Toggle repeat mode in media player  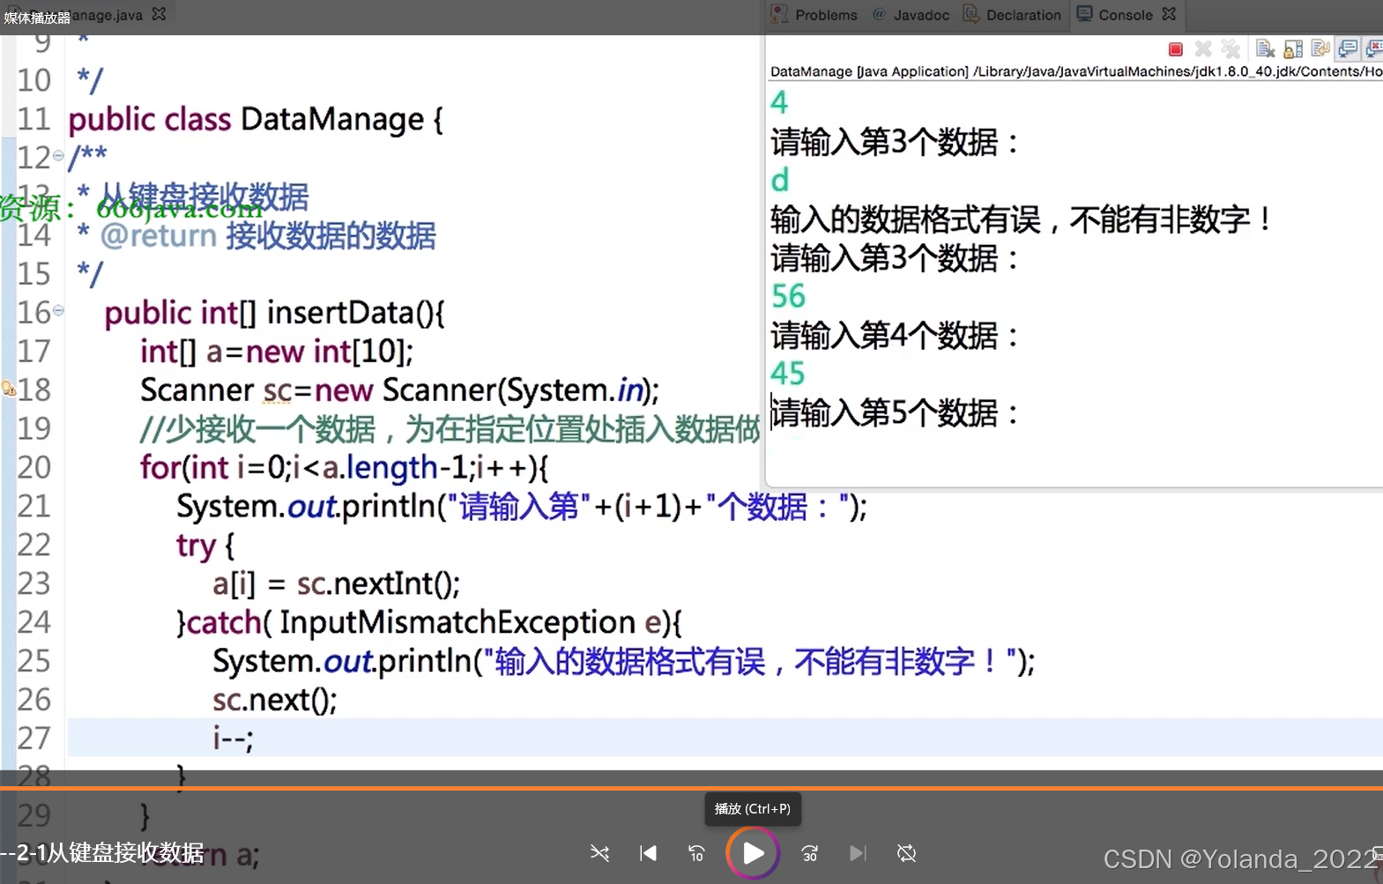906,853
